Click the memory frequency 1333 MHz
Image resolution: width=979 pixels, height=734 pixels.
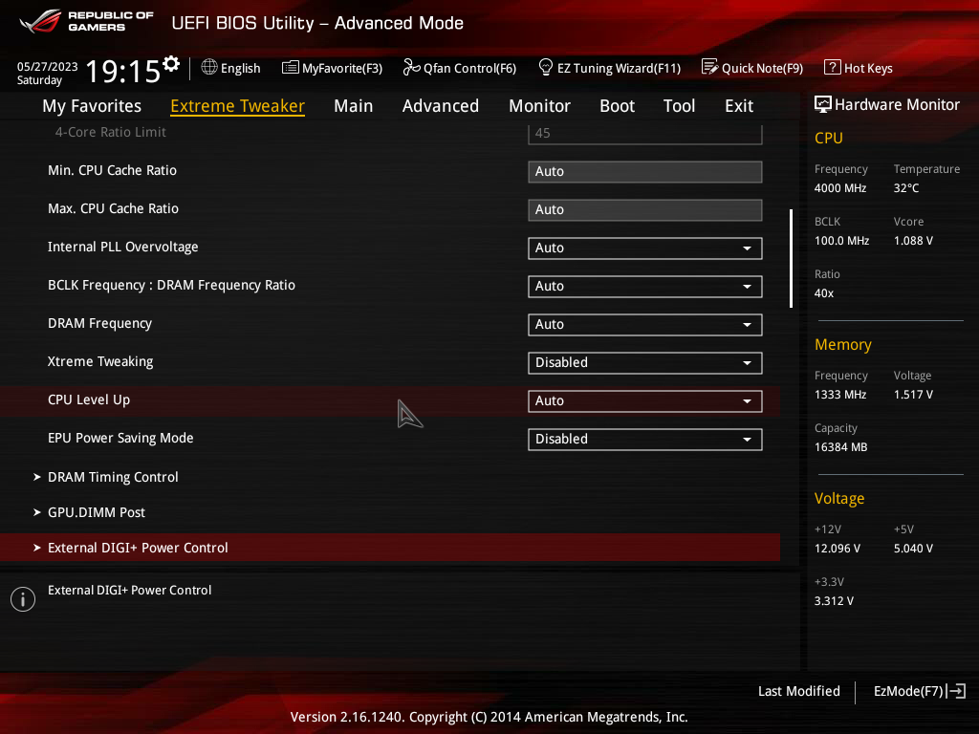(x=840, y=395)
